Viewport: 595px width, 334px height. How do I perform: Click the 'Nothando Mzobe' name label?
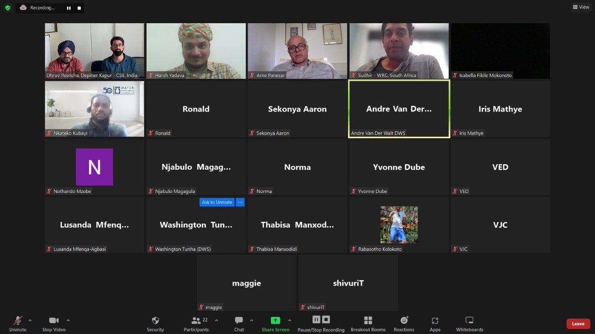pos(72,191)
